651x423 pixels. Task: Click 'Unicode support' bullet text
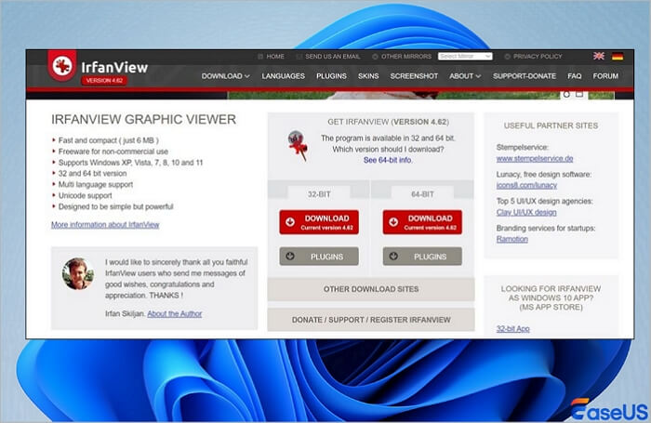pyautogui.click(x=86, y=195)
